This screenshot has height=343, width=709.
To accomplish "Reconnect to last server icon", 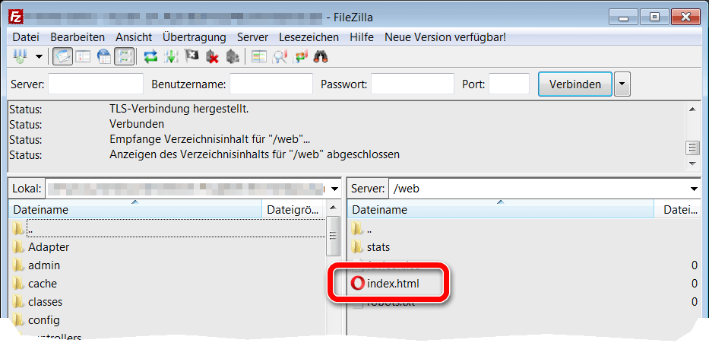I will pos(233,57).
